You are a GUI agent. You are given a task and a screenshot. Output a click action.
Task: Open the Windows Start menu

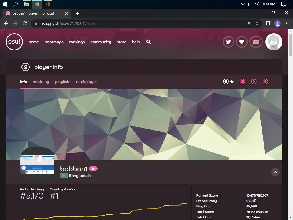pyautogui.click(x=5, y=4)
